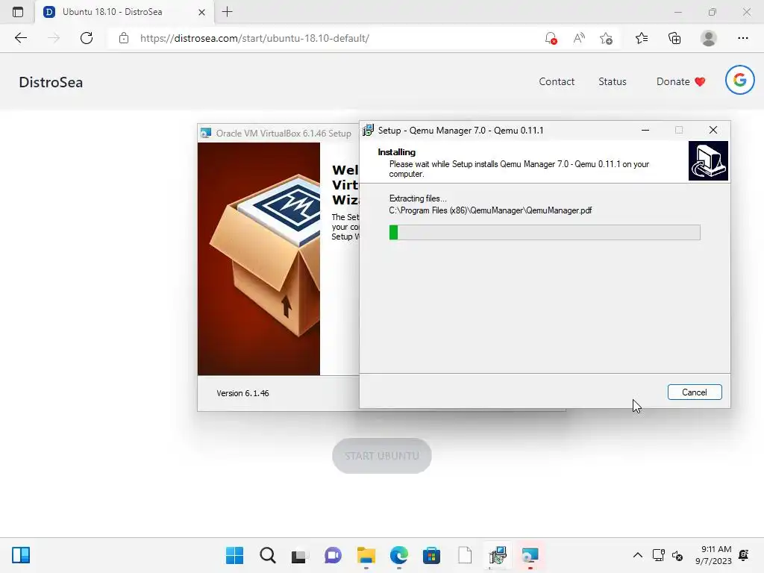Open a new browser tab

tap(227, 12)
